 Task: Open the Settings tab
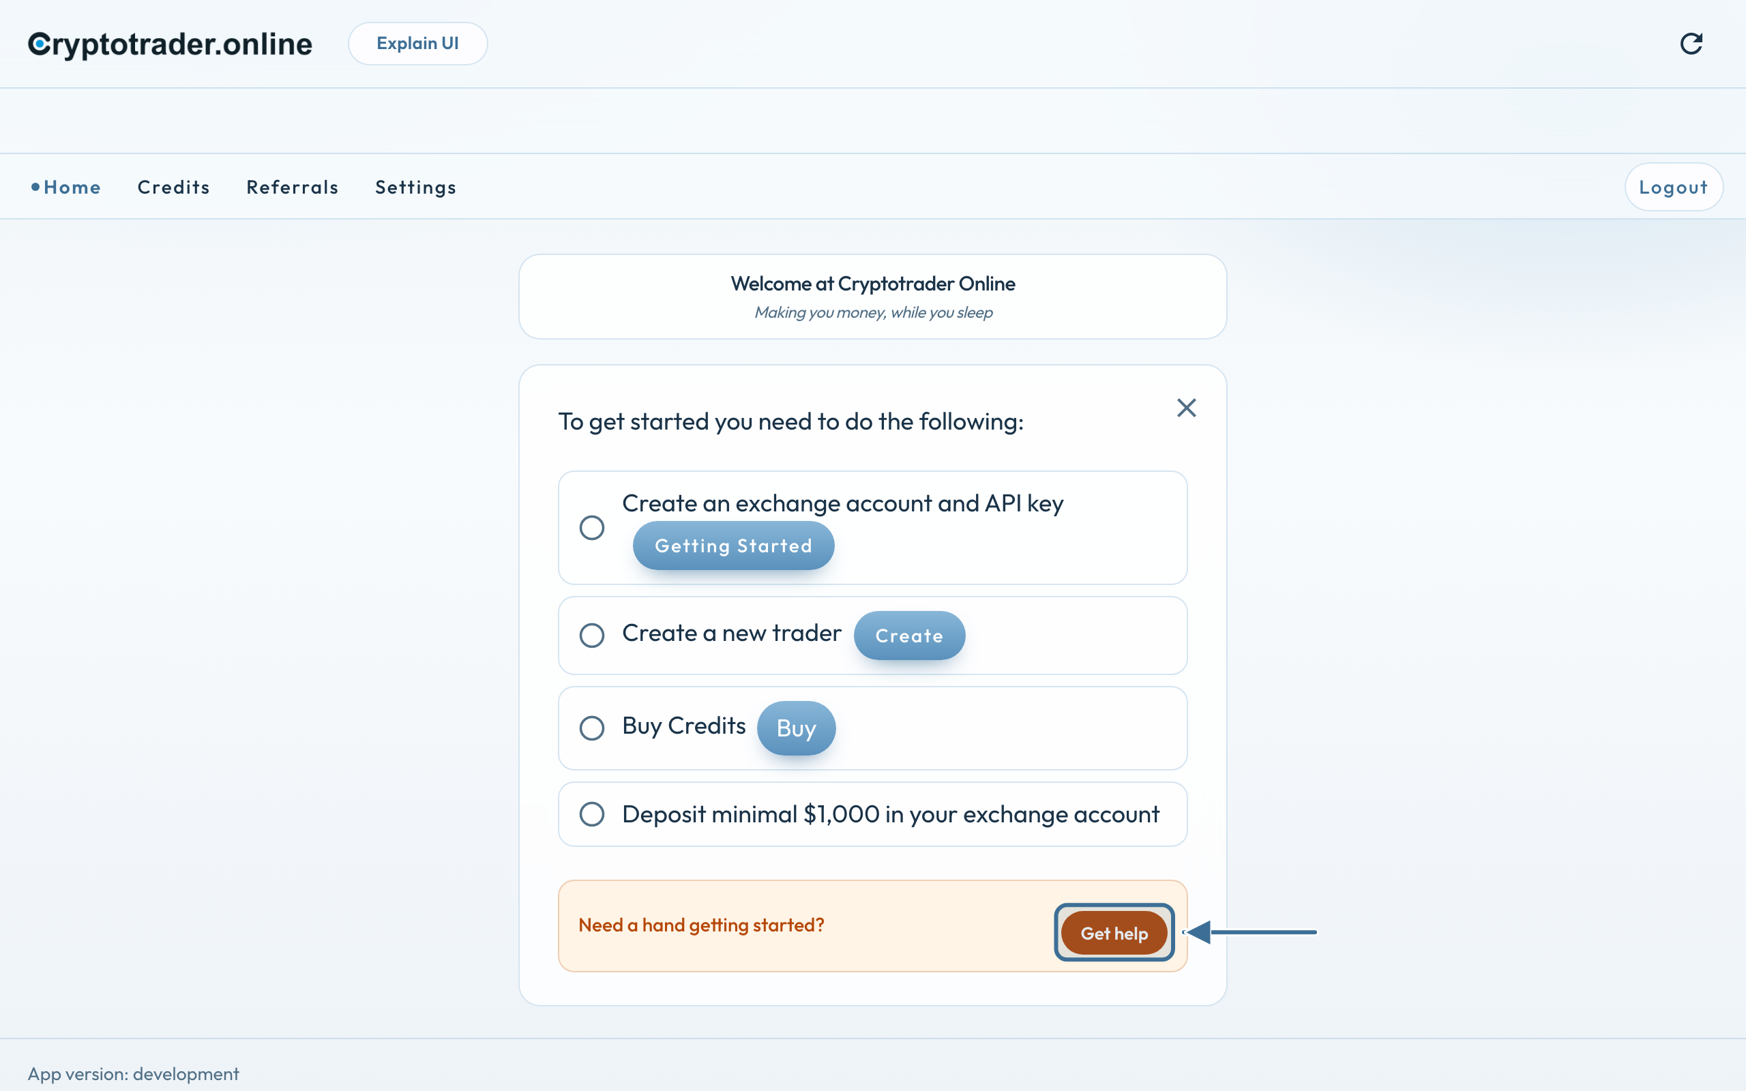(415, 188)
